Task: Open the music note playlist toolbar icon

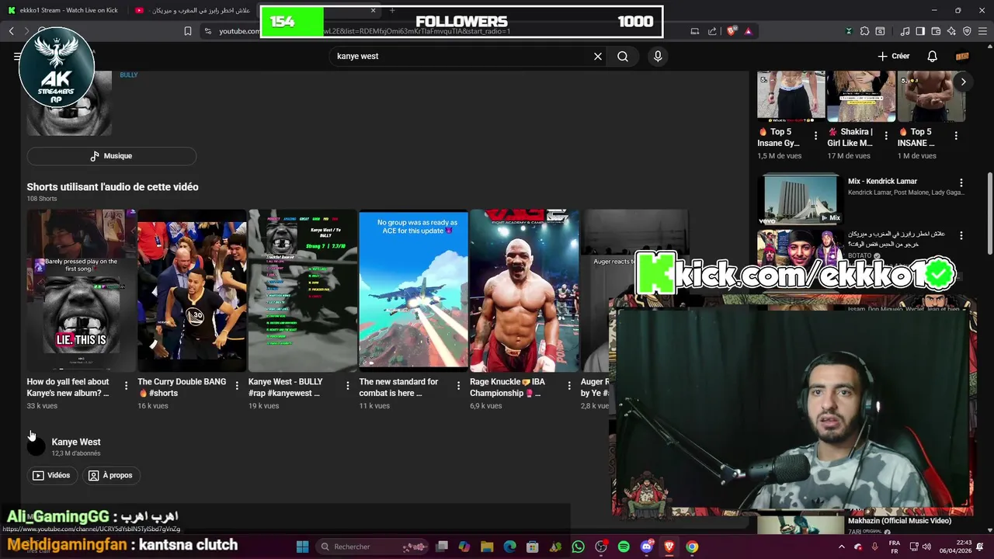Action: [905, 31]
